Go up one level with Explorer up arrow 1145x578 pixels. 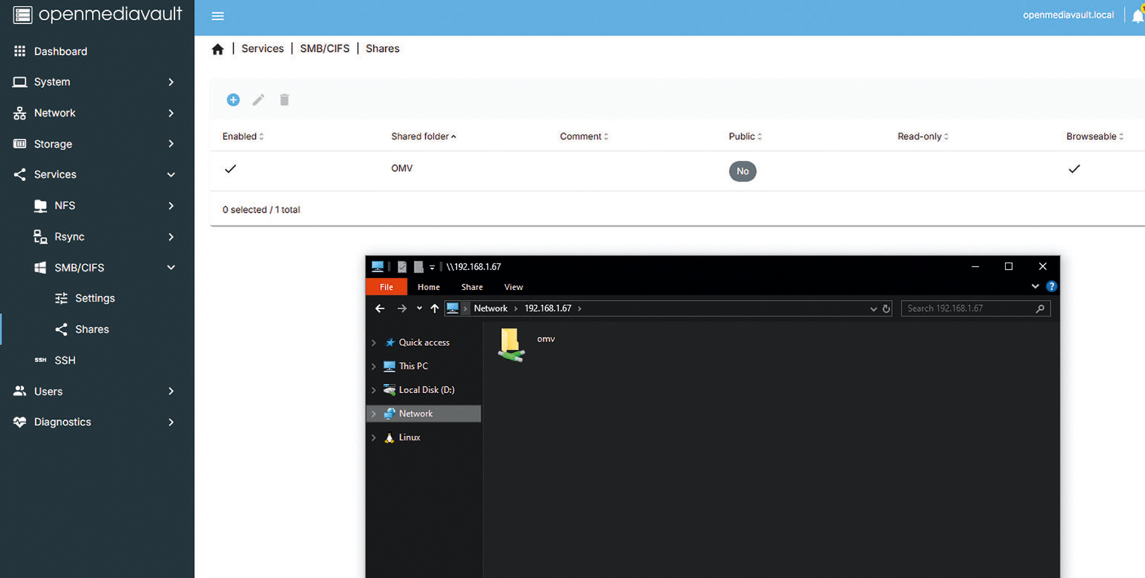pos(434,309)
